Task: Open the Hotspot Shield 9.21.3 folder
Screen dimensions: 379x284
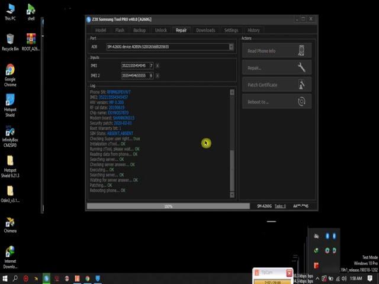Action: click(10, 167)
